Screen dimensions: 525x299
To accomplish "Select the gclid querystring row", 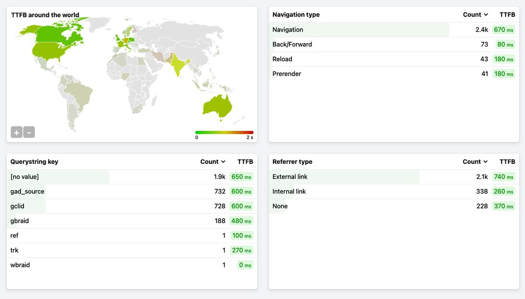I will click(17, 206).
